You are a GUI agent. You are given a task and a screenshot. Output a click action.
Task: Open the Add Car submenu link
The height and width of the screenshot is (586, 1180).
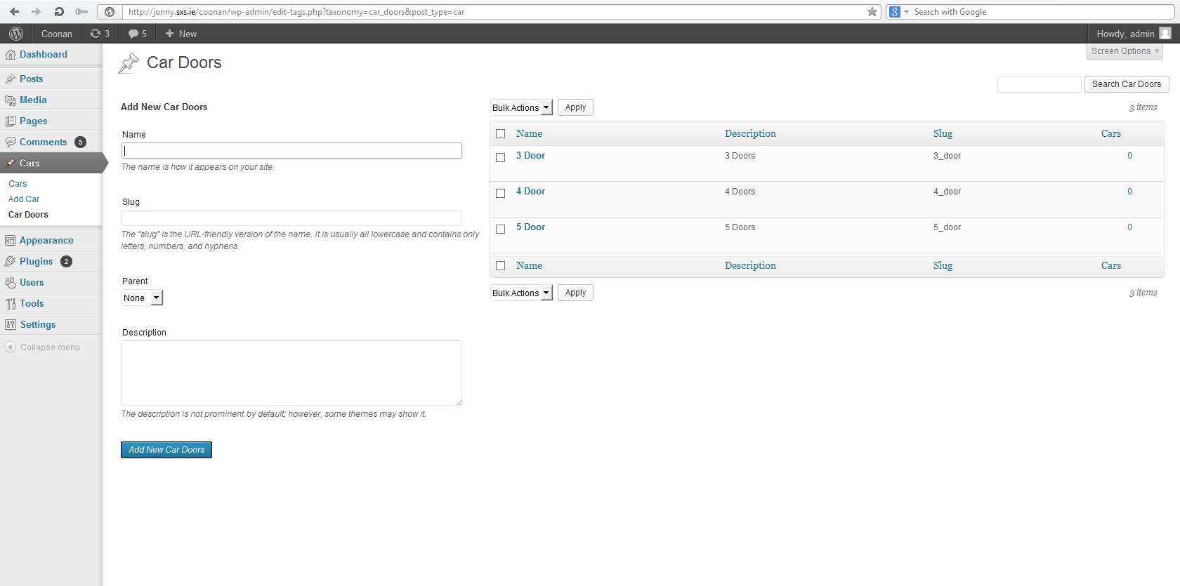click(24, 199)
